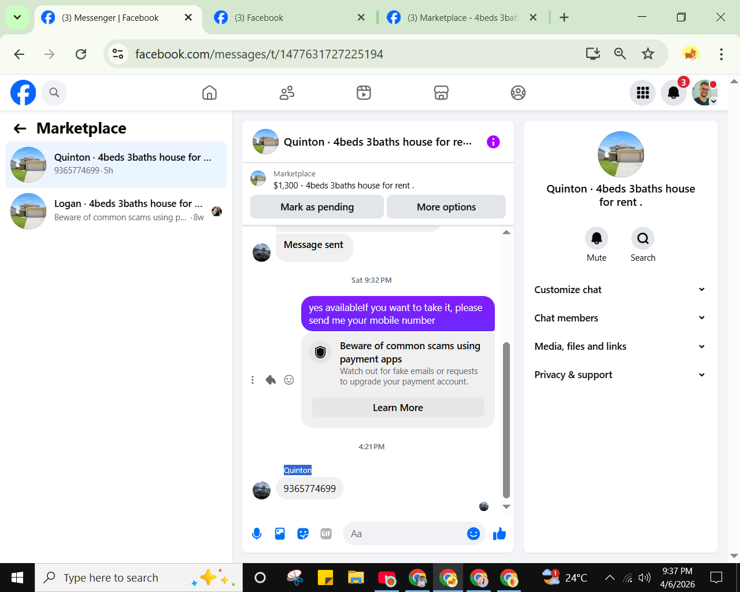Mute the conversation with bell icon
The width and height of the screenshot is (740, 592).
click(x=597, y=238)
